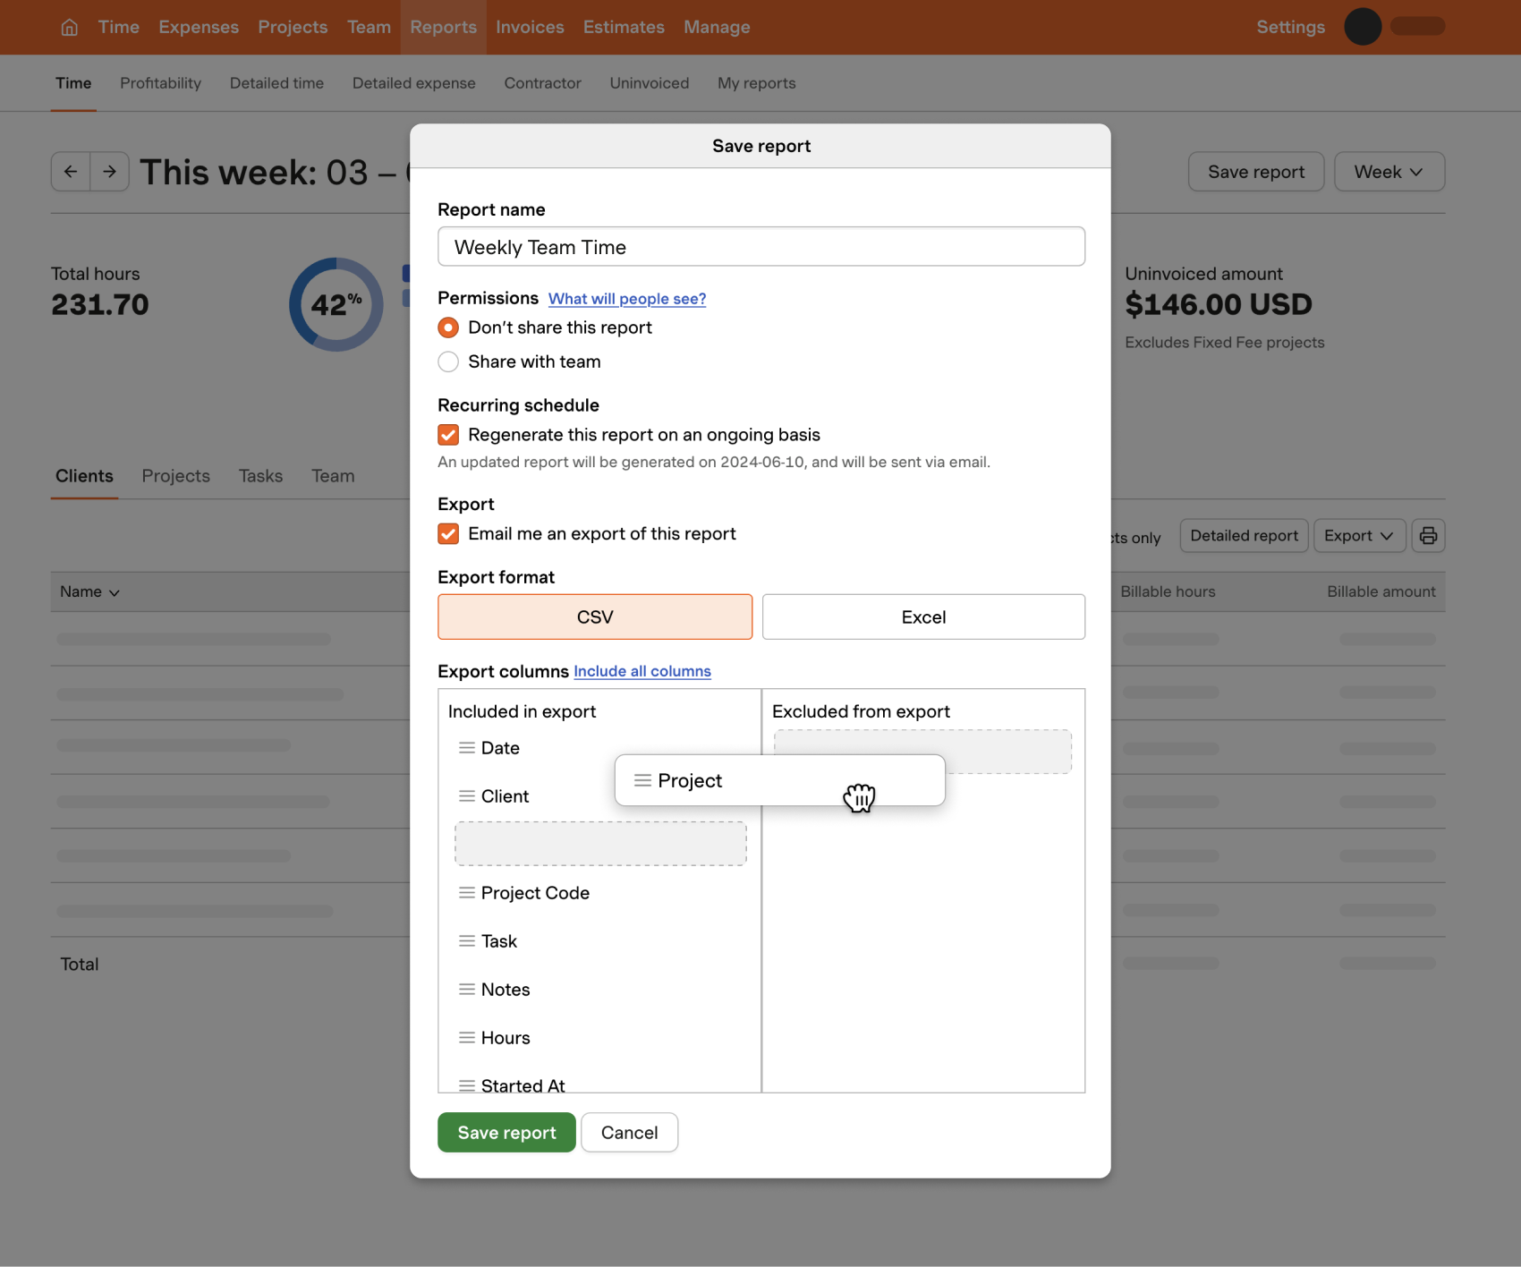Click the green Save report button
The height and width of the screenshot is (1267, 1521).
(x=506, y=1132)
